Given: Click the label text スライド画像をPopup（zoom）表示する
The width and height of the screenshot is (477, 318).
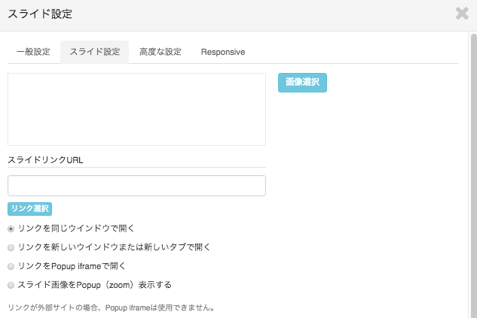Looking at the screenshot, I should click(95, 285).
